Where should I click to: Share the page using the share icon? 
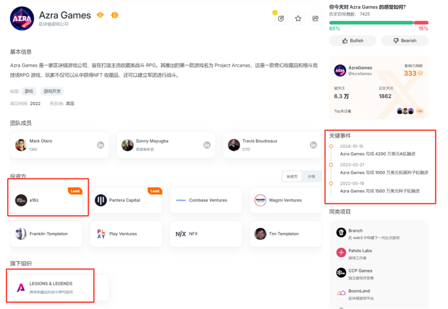coord(315,18)
